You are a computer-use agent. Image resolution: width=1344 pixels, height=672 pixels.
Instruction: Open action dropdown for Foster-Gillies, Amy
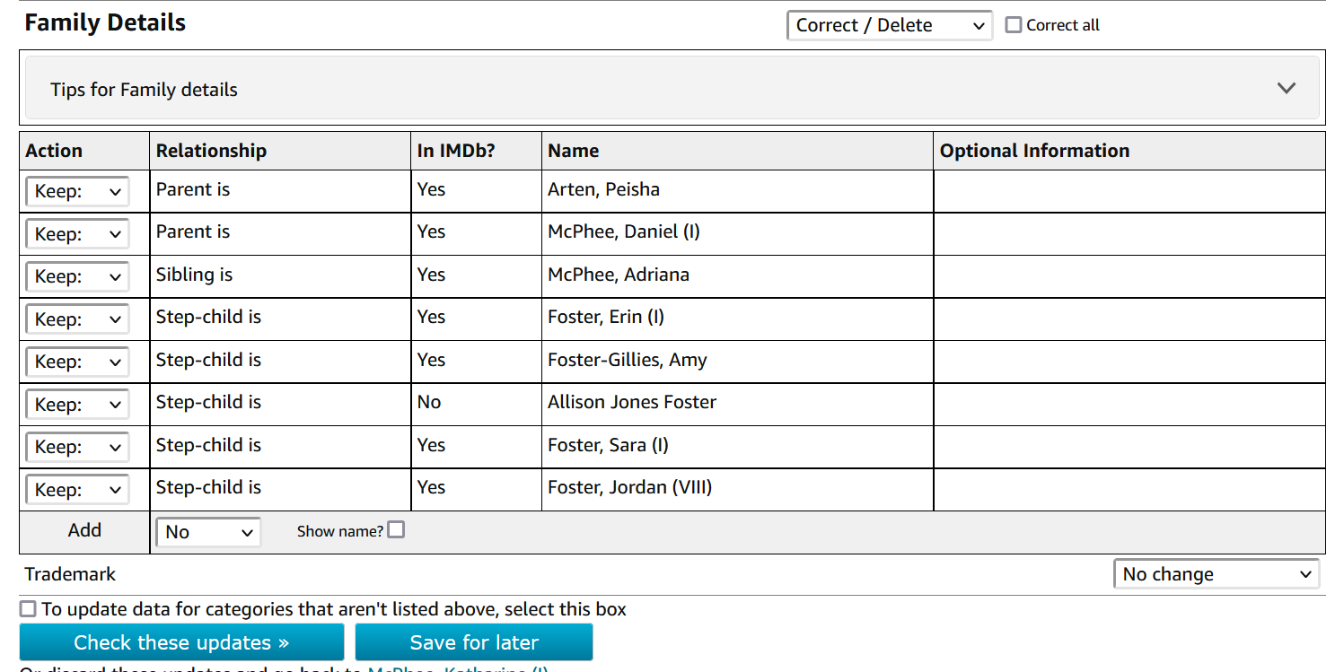(77, 362)
